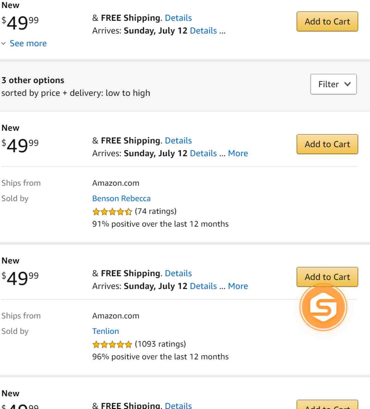
Task: Add the top featured offer to cart
Action: [327, 21]
